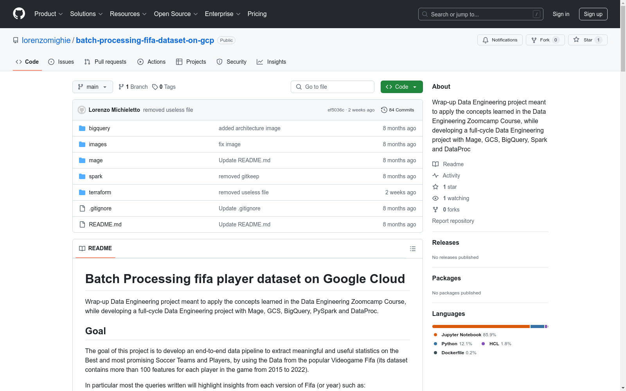Click the .gitignore file icon

pyautogui.click(x=82, y=208)
